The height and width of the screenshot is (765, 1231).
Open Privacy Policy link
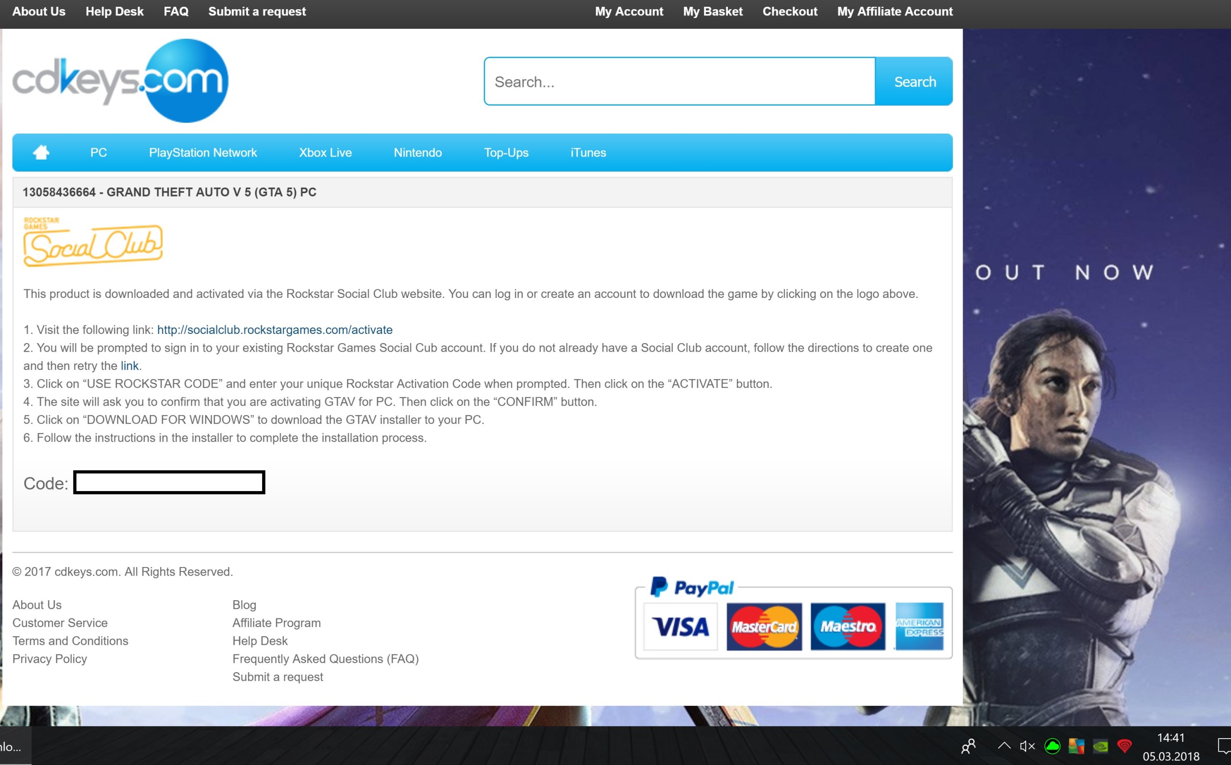click(50, 659)
